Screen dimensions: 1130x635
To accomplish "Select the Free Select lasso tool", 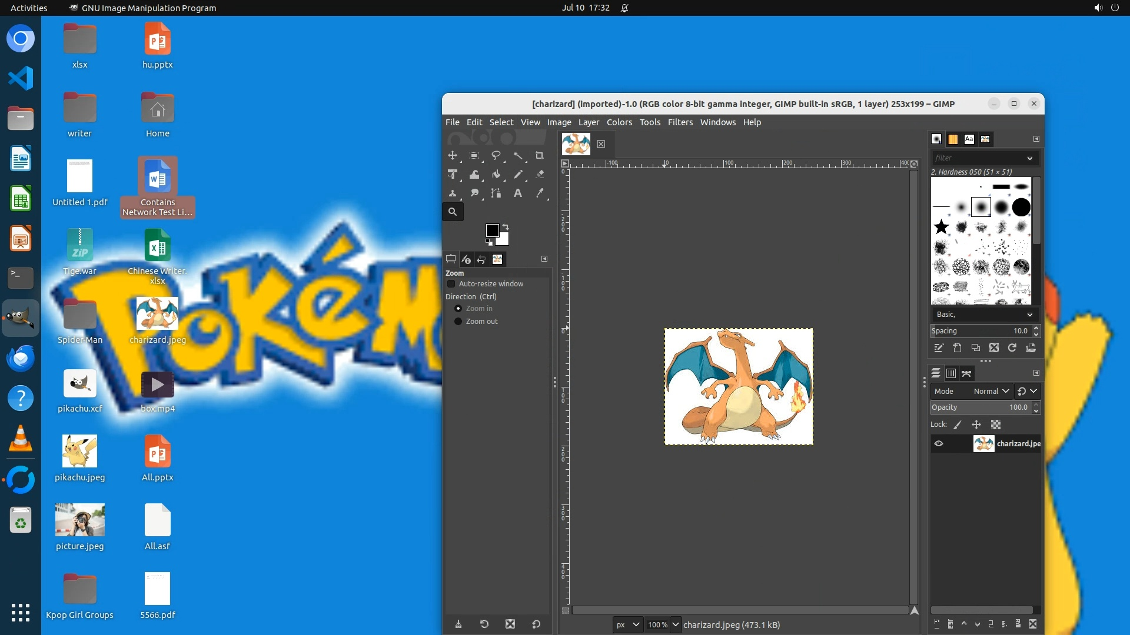I will 496,156.
